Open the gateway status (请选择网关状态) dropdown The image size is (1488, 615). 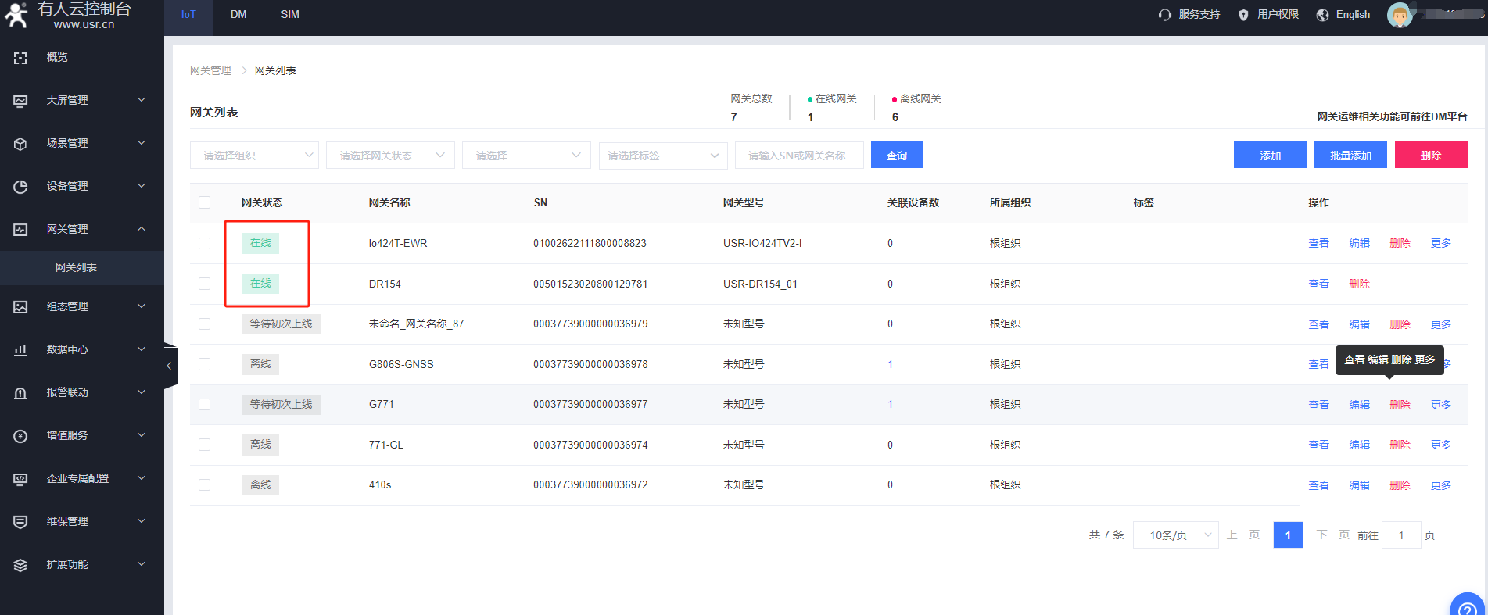390,156
